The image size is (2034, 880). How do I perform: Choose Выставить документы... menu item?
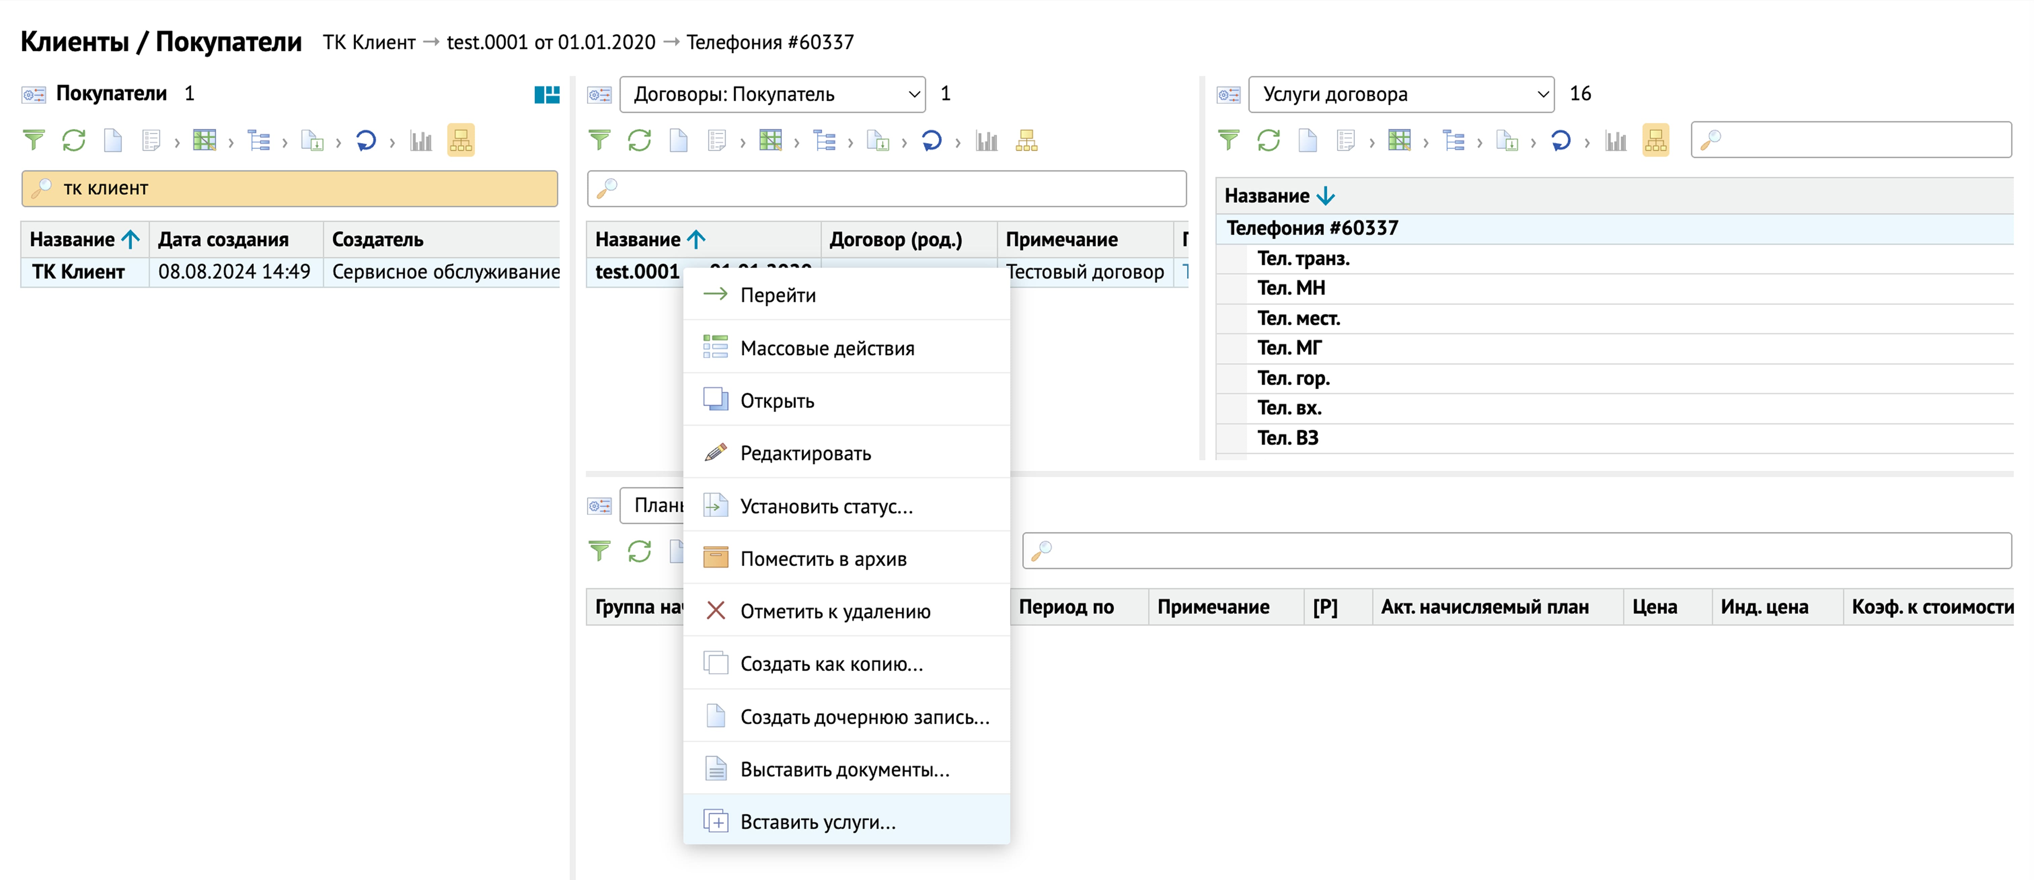[846, 769]
